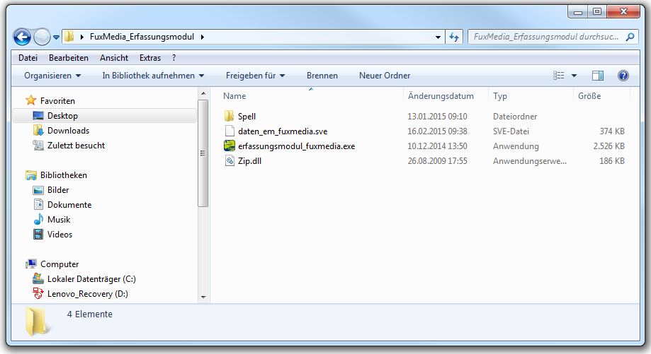Refresh the folder view
Screen dimensions: 651x354
coord(454,37)
